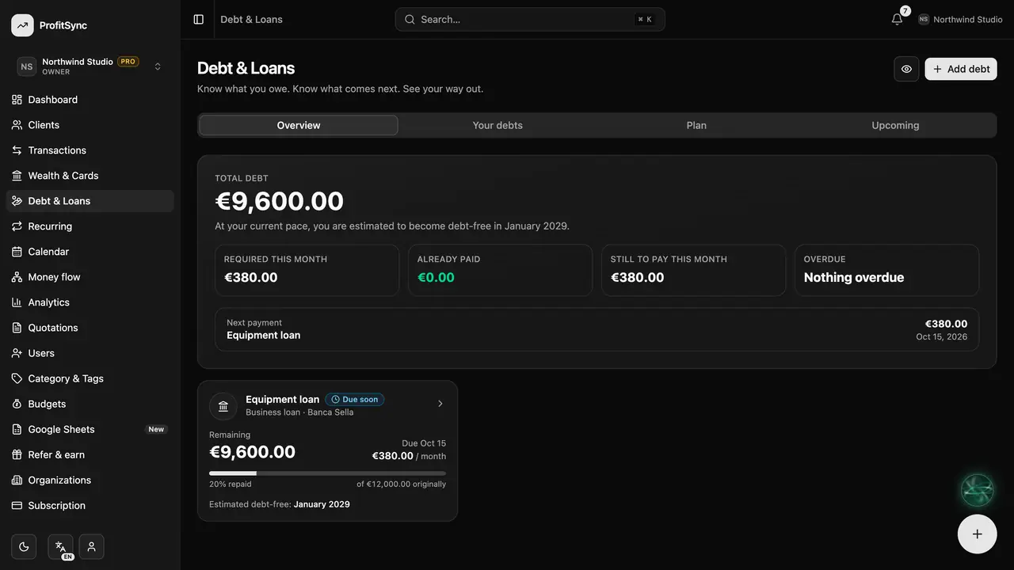Screen dimensions: 1014x570
Task: Click the Due soon status badge
Action: coord(355,400)
